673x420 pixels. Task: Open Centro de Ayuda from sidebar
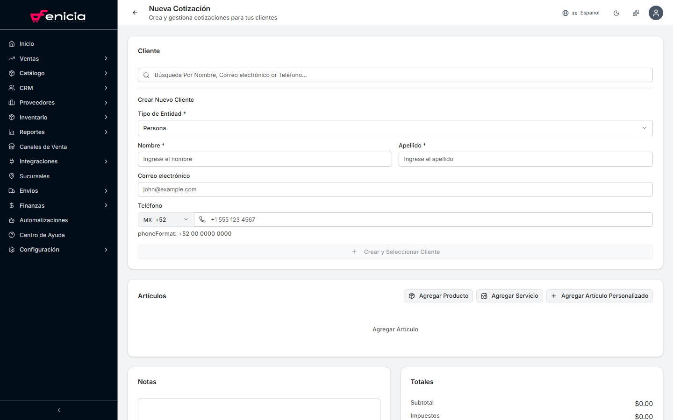[x=42, y=235]
